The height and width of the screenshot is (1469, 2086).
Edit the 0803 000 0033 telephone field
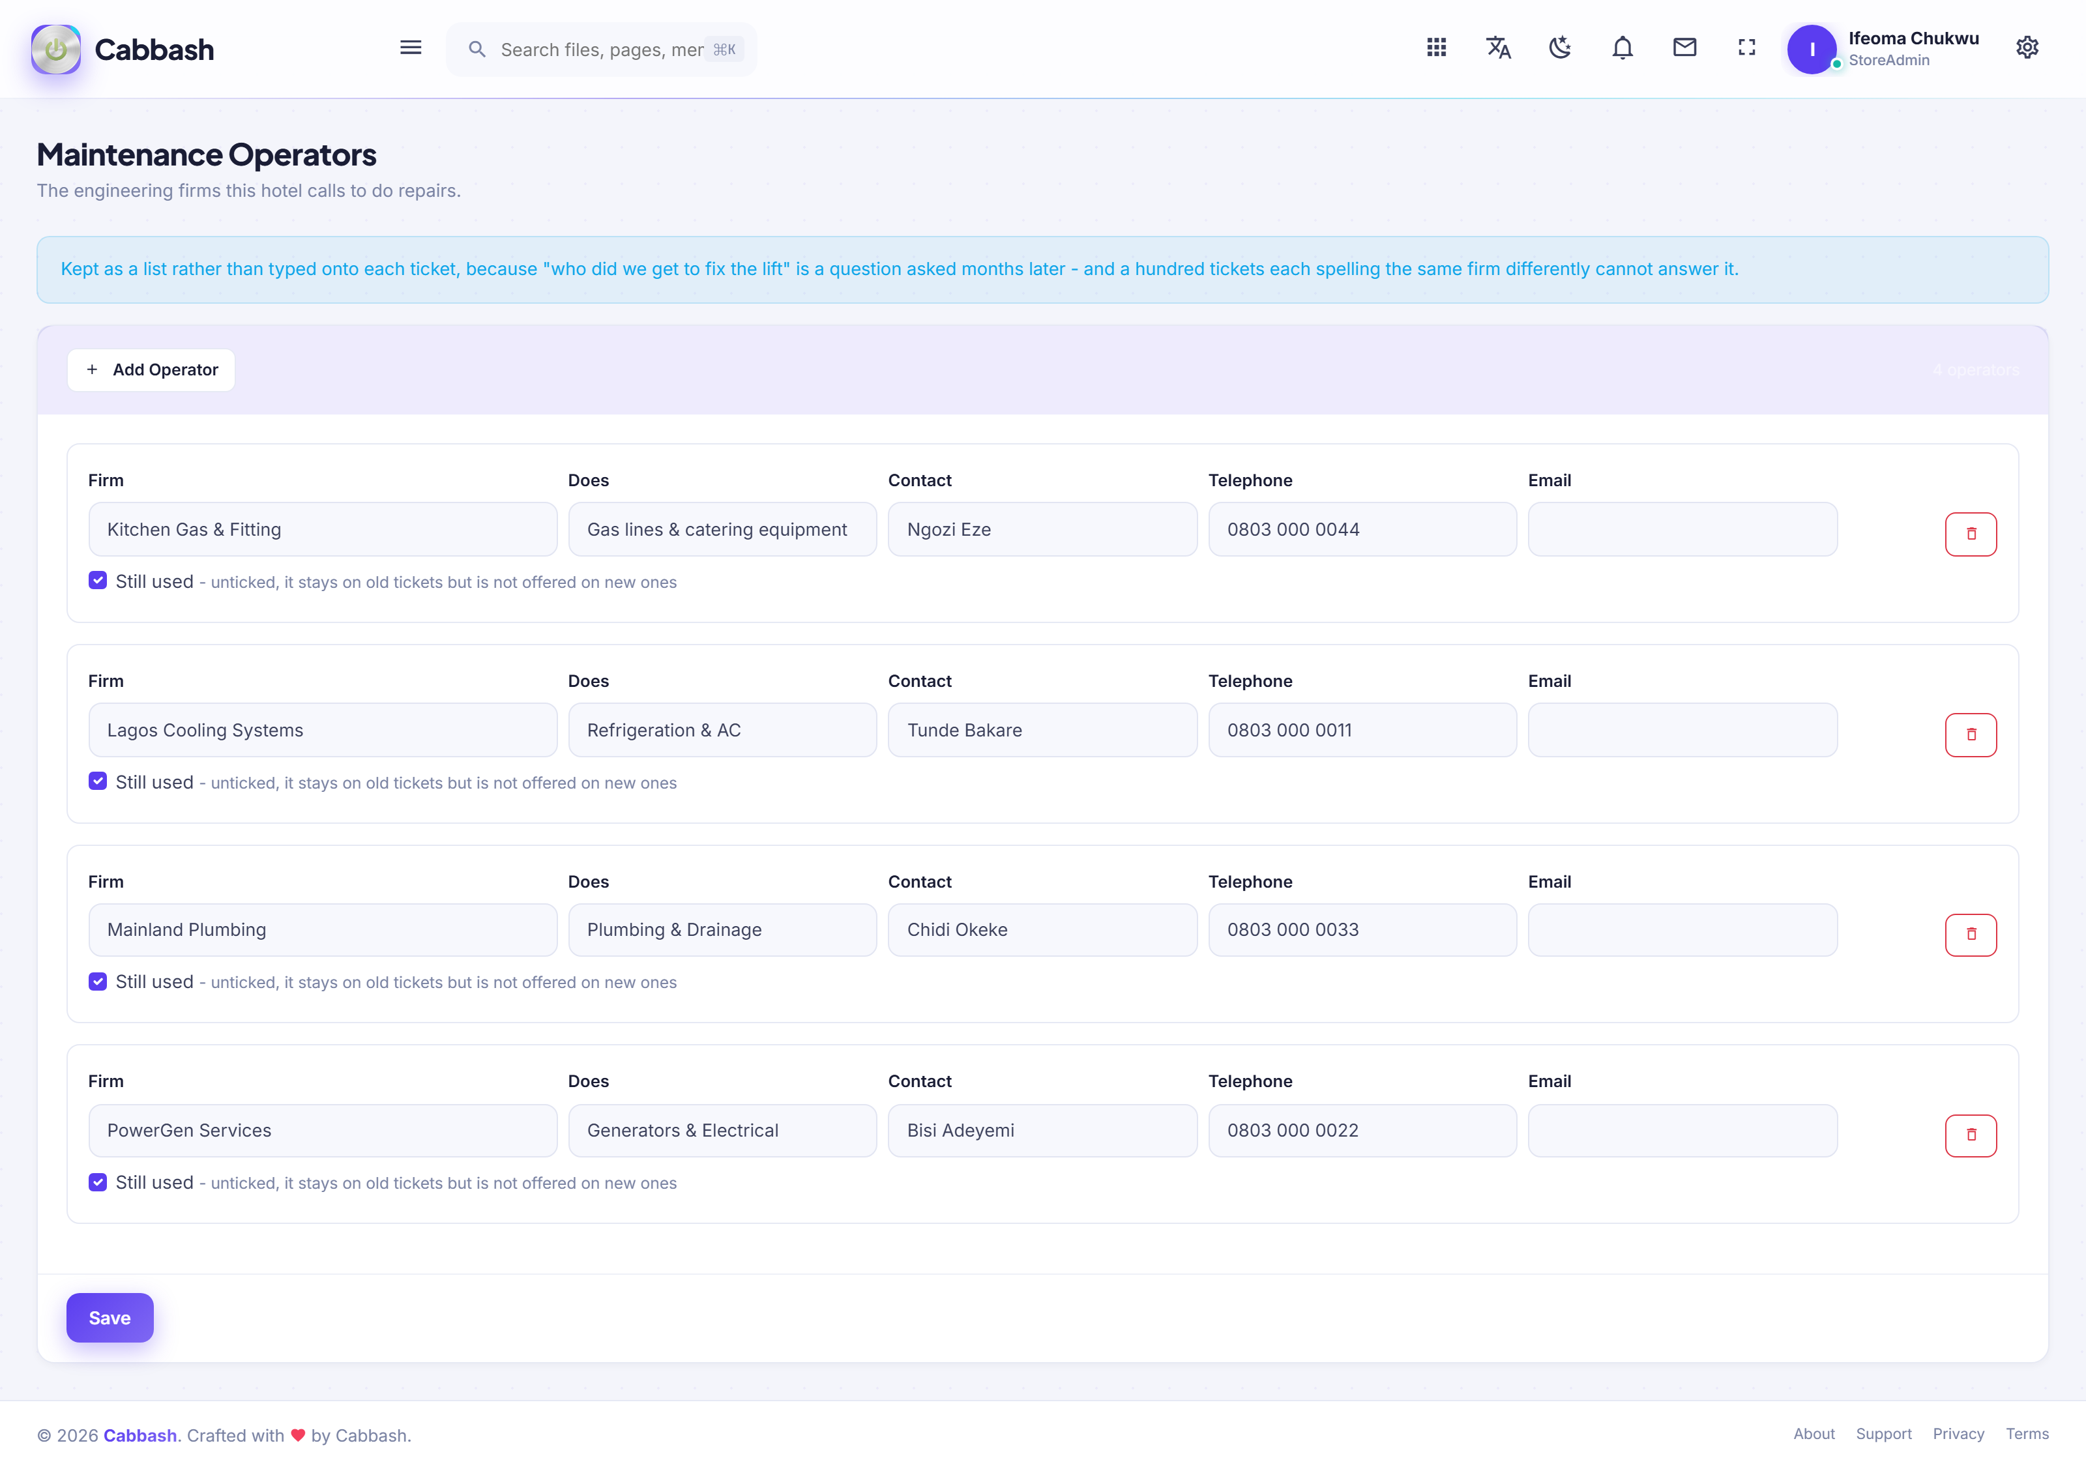(1362, 930)
